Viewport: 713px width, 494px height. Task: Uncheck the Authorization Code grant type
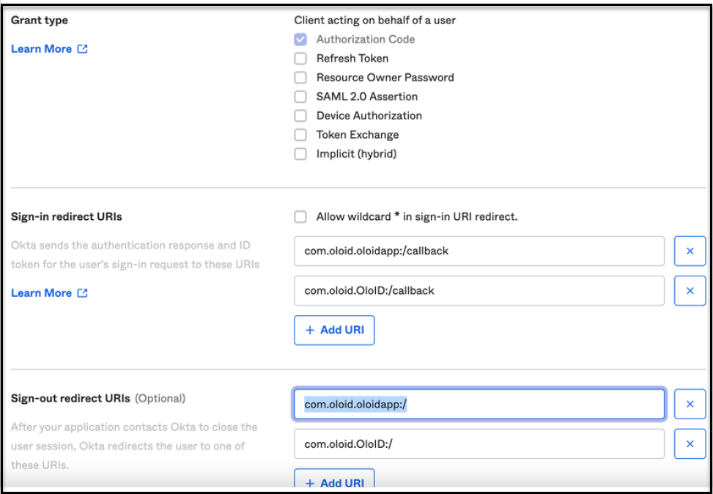[x=300, y=40]
